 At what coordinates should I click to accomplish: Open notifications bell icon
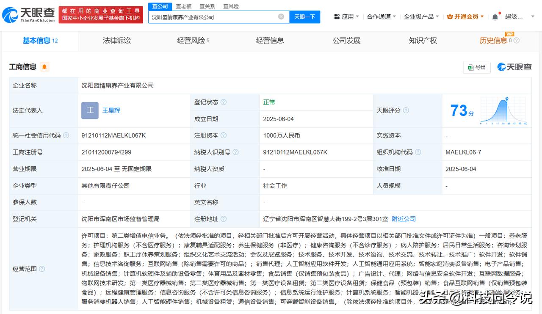tap(495, 17)
